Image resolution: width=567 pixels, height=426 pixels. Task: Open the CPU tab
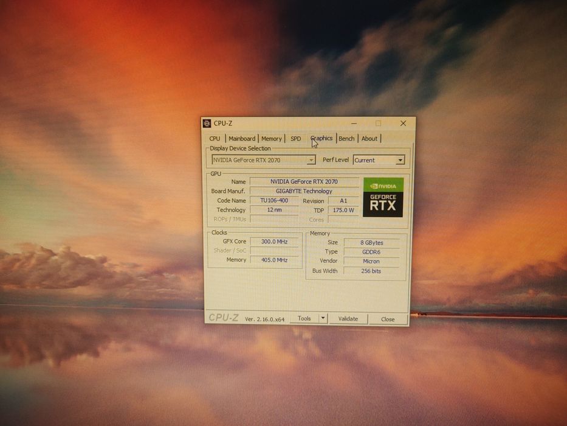click(x=215, y=138)
